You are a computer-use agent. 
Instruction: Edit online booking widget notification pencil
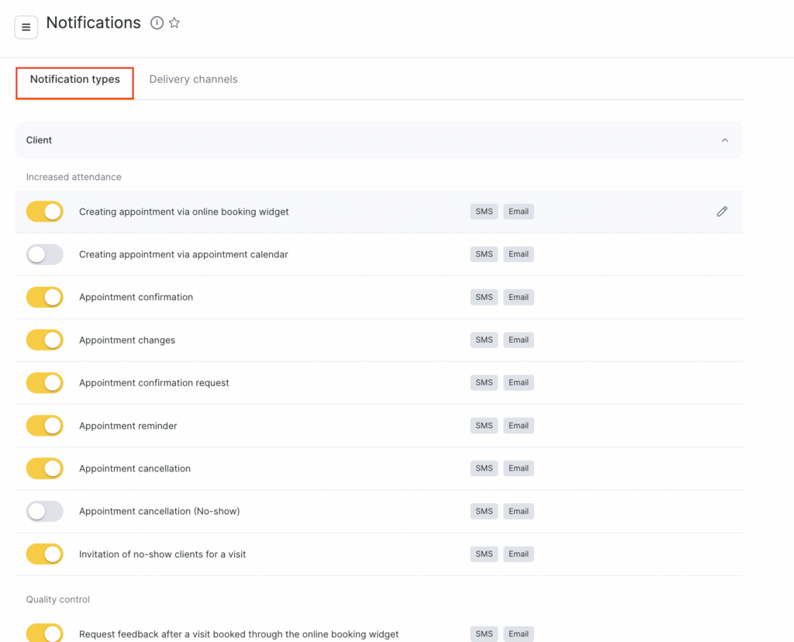tap(722, 212)
